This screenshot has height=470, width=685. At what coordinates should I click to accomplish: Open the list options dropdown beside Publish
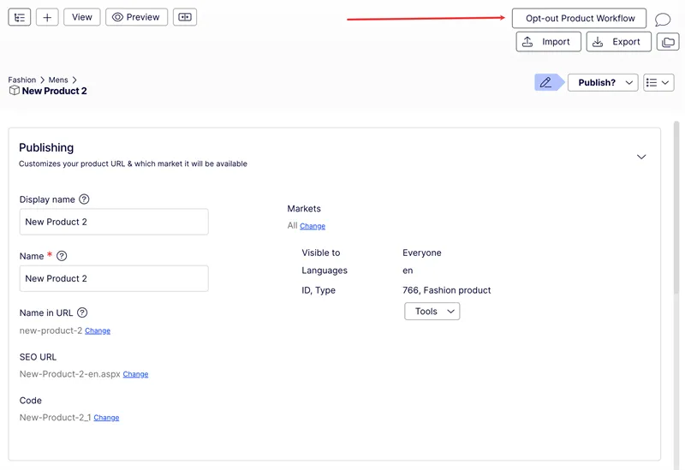click(x=658, y=82)
